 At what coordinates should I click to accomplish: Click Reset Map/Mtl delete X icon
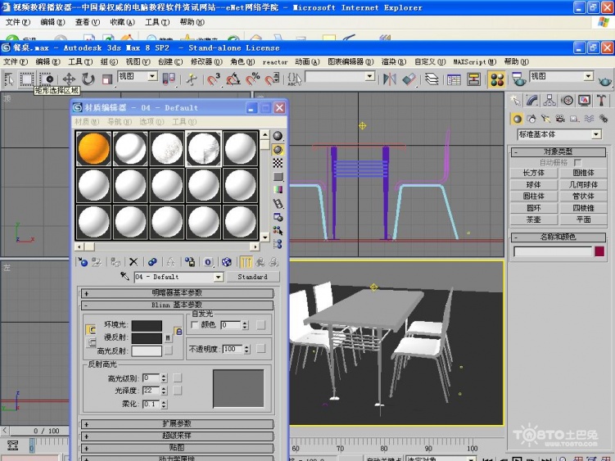[133, 262]
